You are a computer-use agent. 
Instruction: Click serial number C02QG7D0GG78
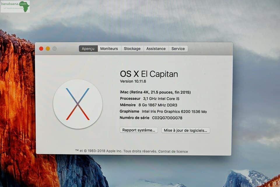pyautogui.click(x=167, y=118)
